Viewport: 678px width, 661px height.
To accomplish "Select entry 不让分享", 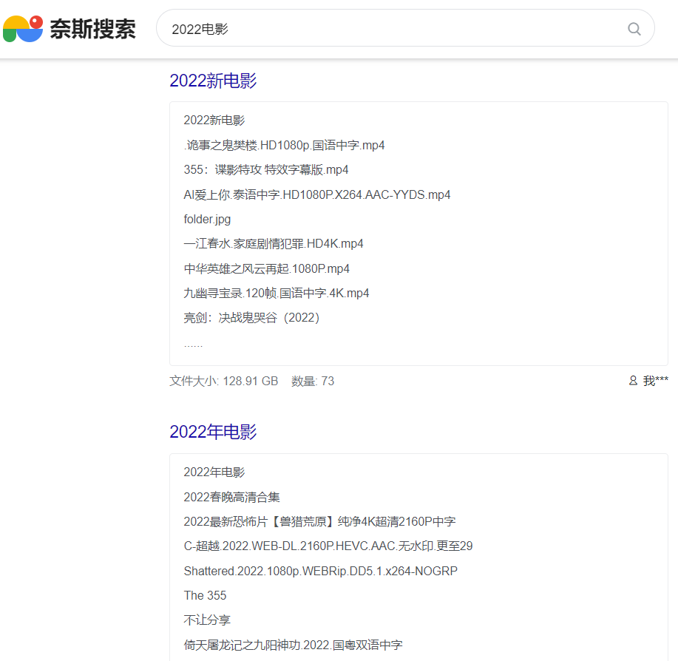I will pos(207,620).
